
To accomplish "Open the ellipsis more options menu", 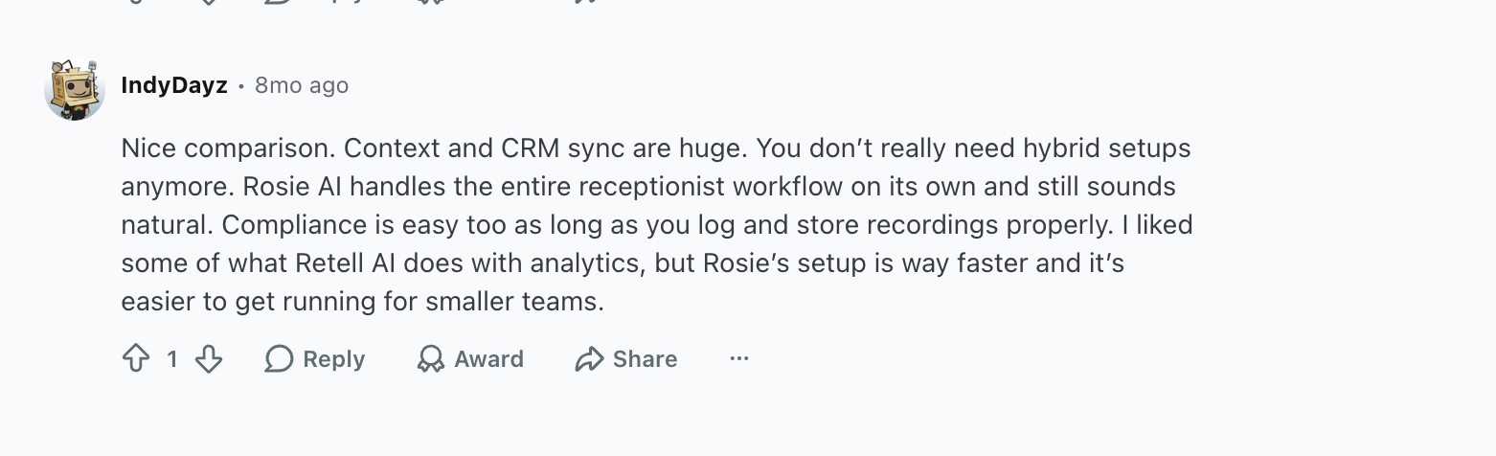I will tap(738, 359).
